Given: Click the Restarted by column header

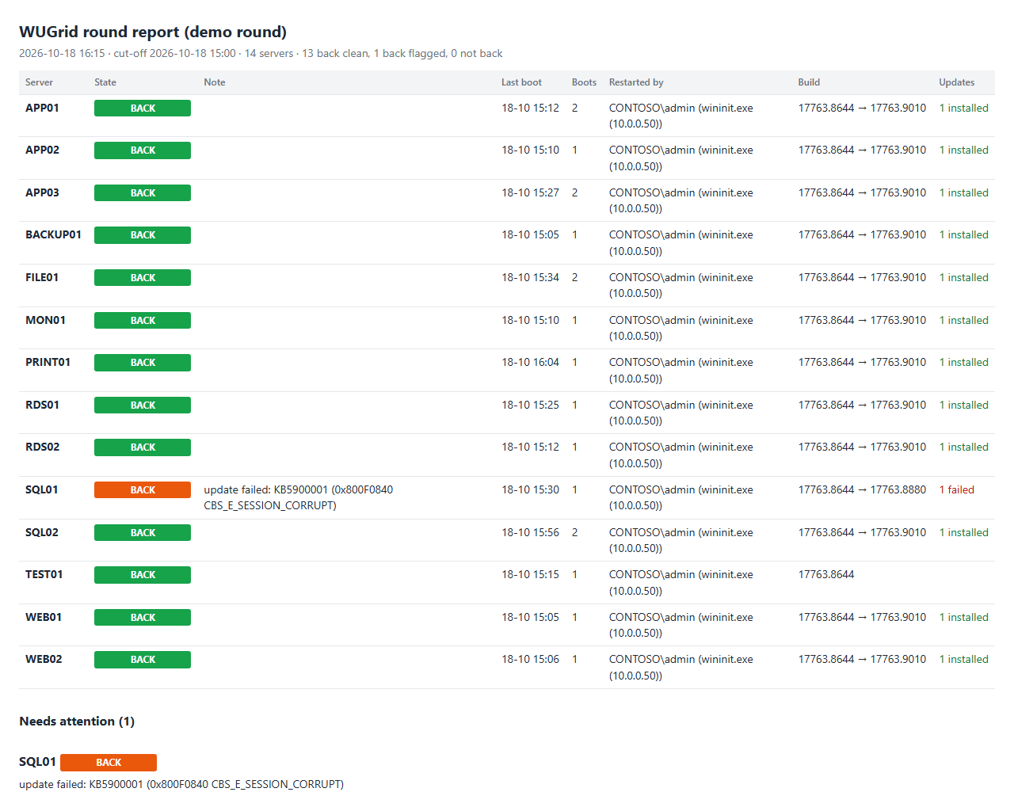Looking at the screenshot, I should (636, 82).
